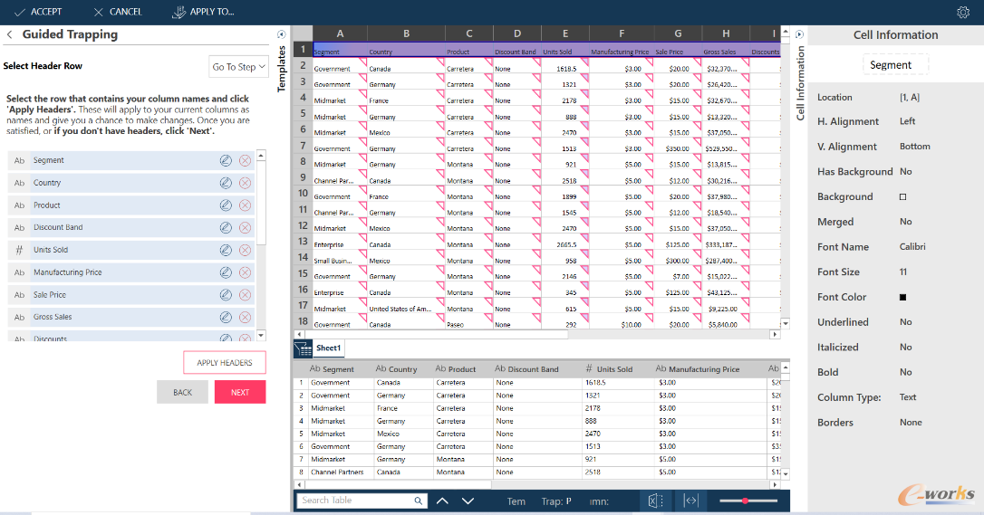
Task: Remove the Country column with its X icon
Action: point(245,183)
